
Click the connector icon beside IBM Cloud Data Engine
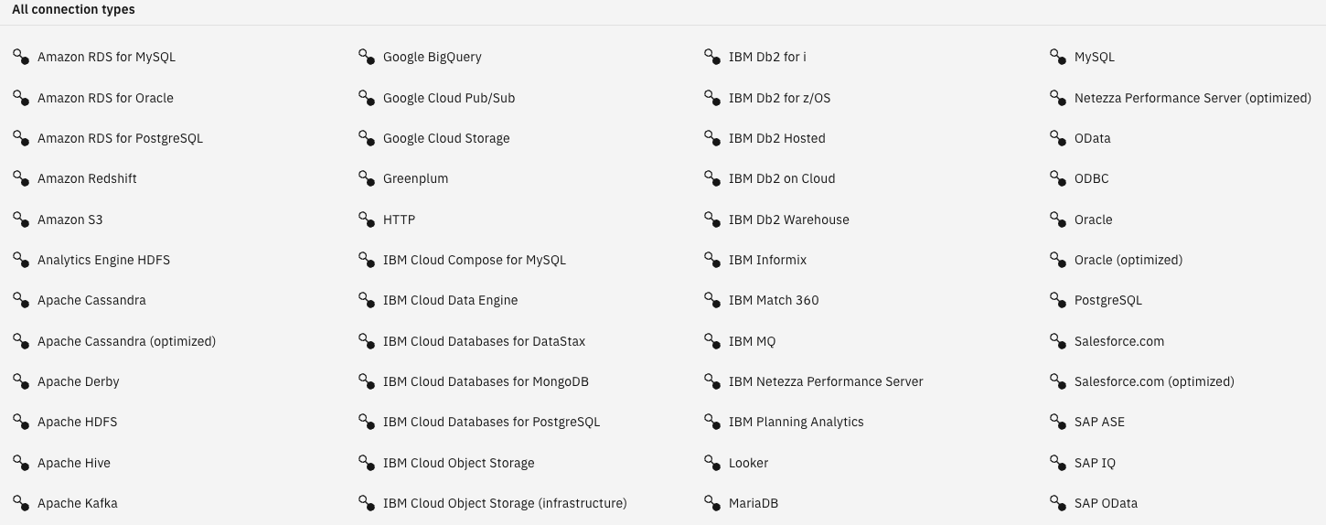point(367,300)
